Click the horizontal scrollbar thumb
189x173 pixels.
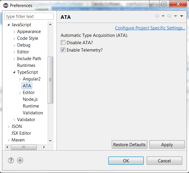pos(24,147)
